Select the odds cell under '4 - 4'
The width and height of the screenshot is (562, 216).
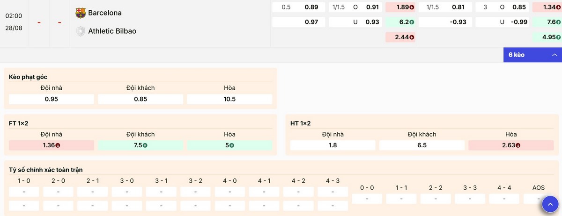[504, 199]
